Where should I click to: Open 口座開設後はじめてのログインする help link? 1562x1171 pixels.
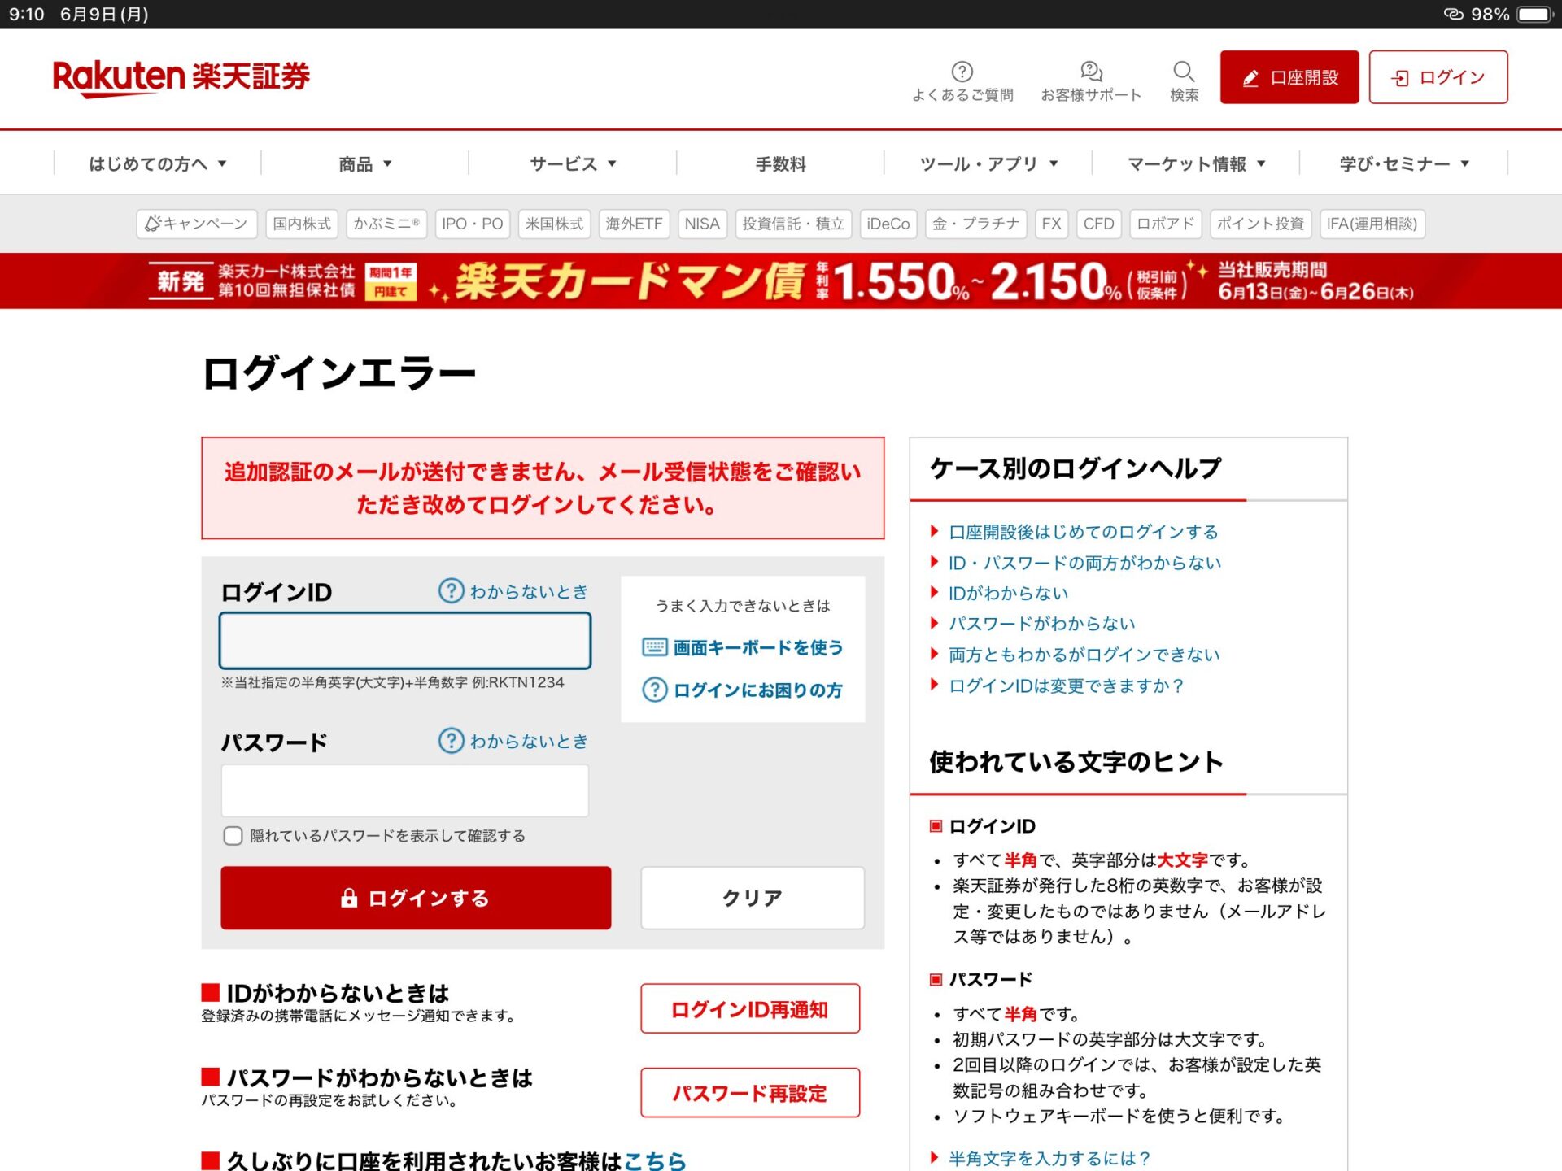pos(1083,532)
